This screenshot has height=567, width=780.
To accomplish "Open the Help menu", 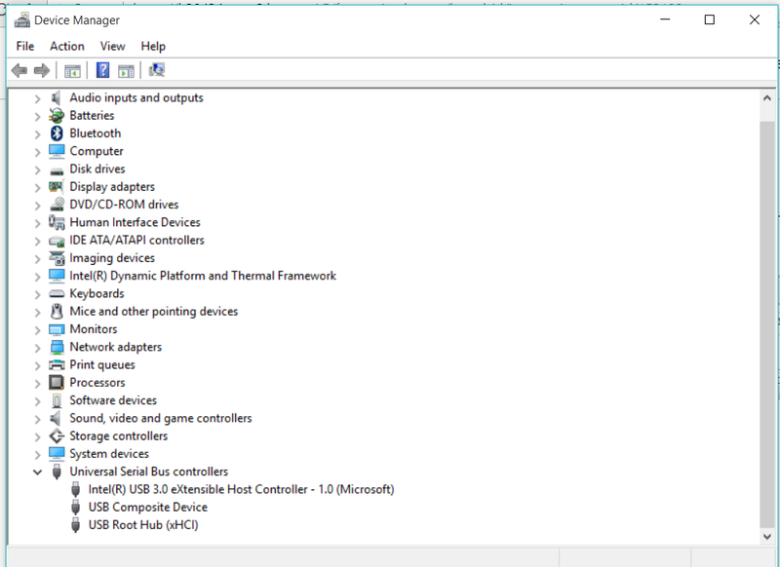I will tap(153, 46).
